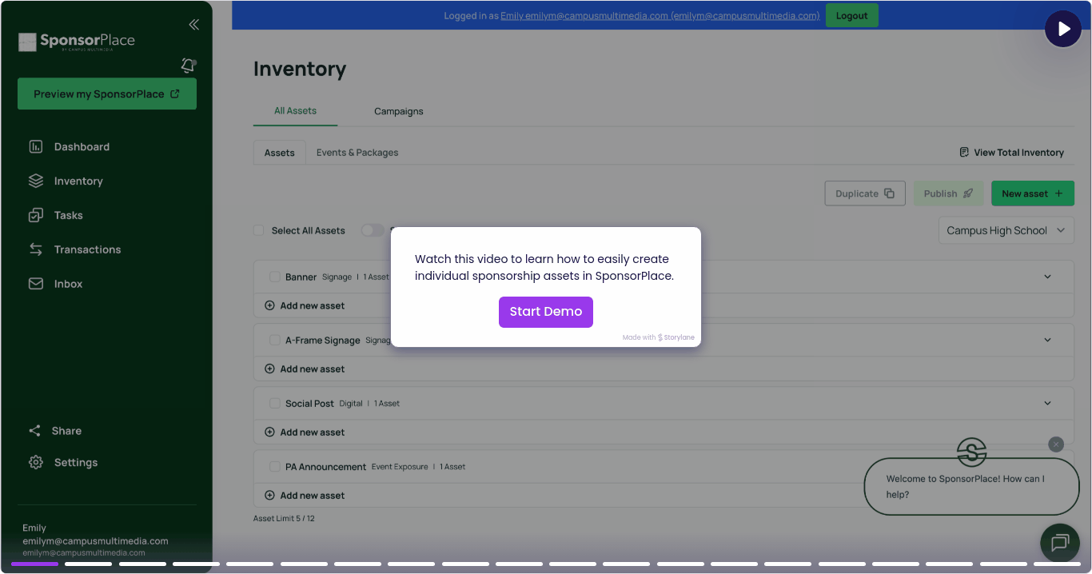Viewport: 1092px width, 574px height.
Task: Click the plus icon under Social Post row
Action: 269,432
